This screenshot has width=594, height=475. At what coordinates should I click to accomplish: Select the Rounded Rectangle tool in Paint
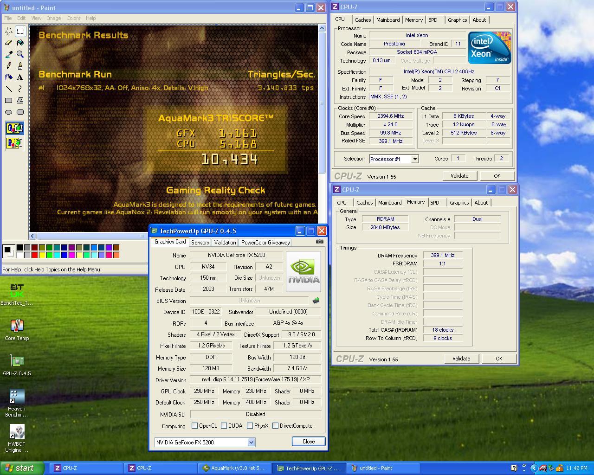[x=20, y=112]
